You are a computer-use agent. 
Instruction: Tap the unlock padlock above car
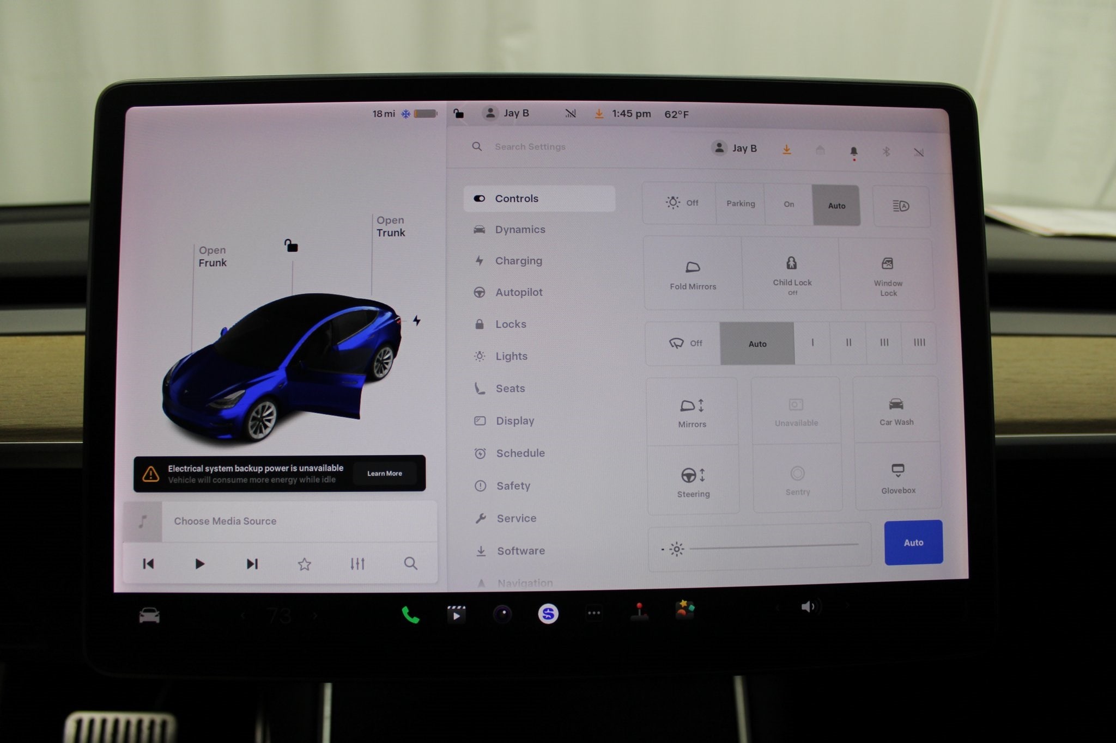tap(291, 246)
